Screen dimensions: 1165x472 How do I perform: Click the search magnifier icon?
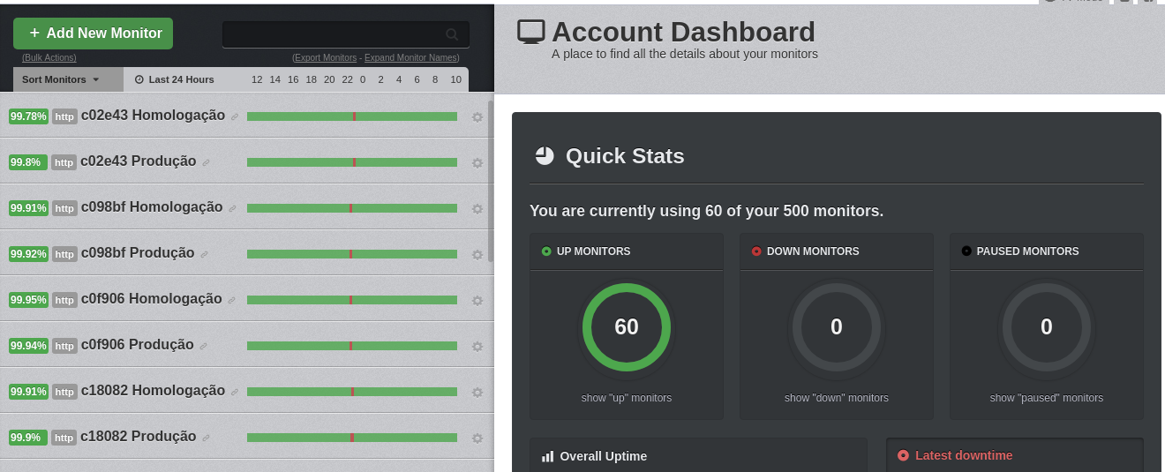(x=452, y=34)
